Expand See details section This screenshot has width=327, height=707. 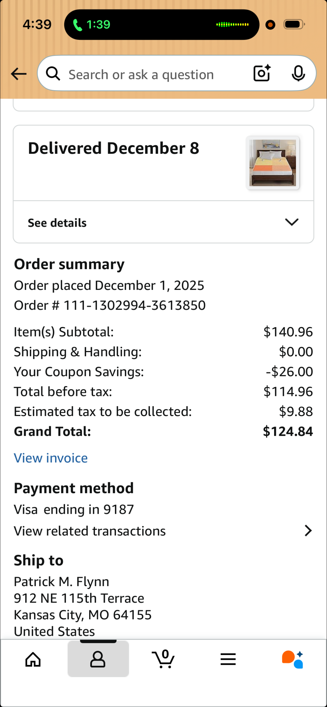163,222
